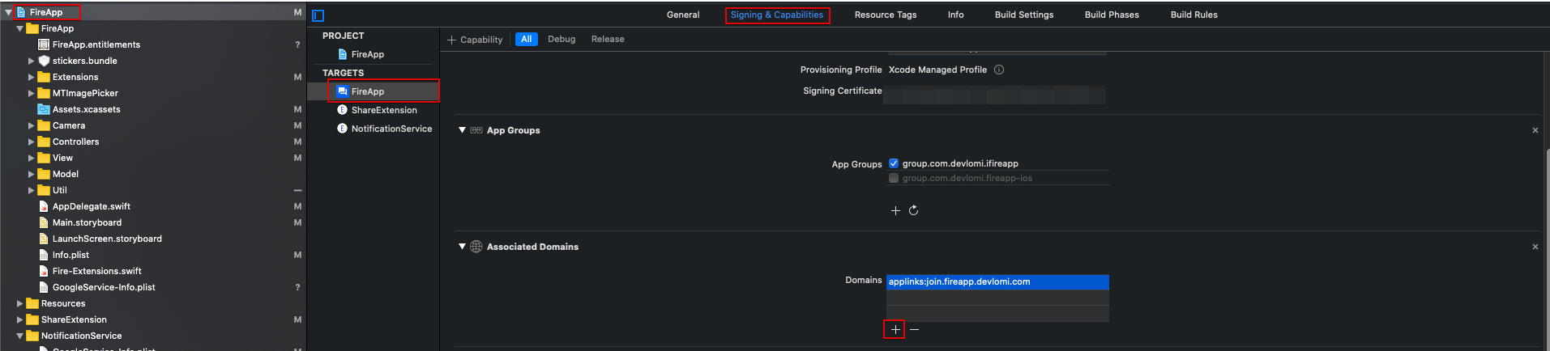Remove the Associated Domains capability

click(x=1535, y=247)
